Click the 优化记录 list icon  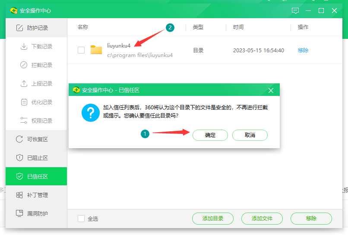tap(24, 102)
